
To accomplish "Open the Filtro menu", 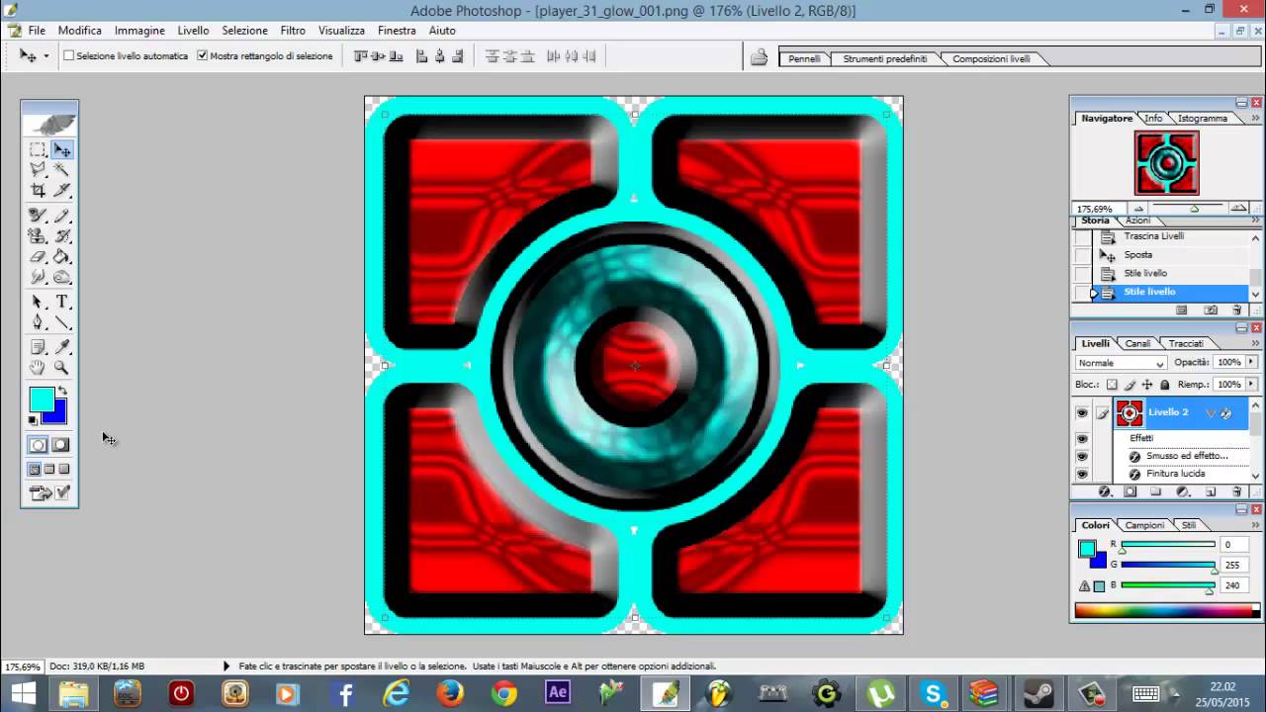I will (292, 30).
